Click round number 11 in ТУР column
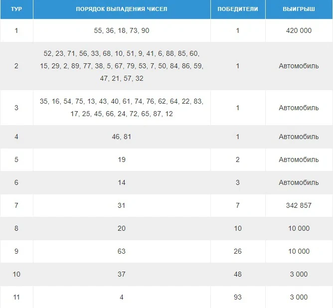Image resolution: width=333 pixels, height=308 pixels. click(x=16, y=297)
